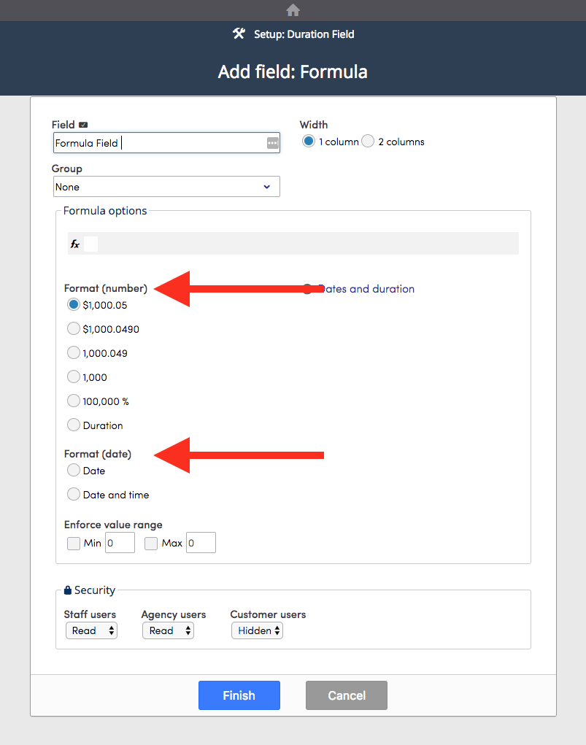Click the wrench setup icon in the header
This screenshot has height=745, width=586.
coord(238,34)
